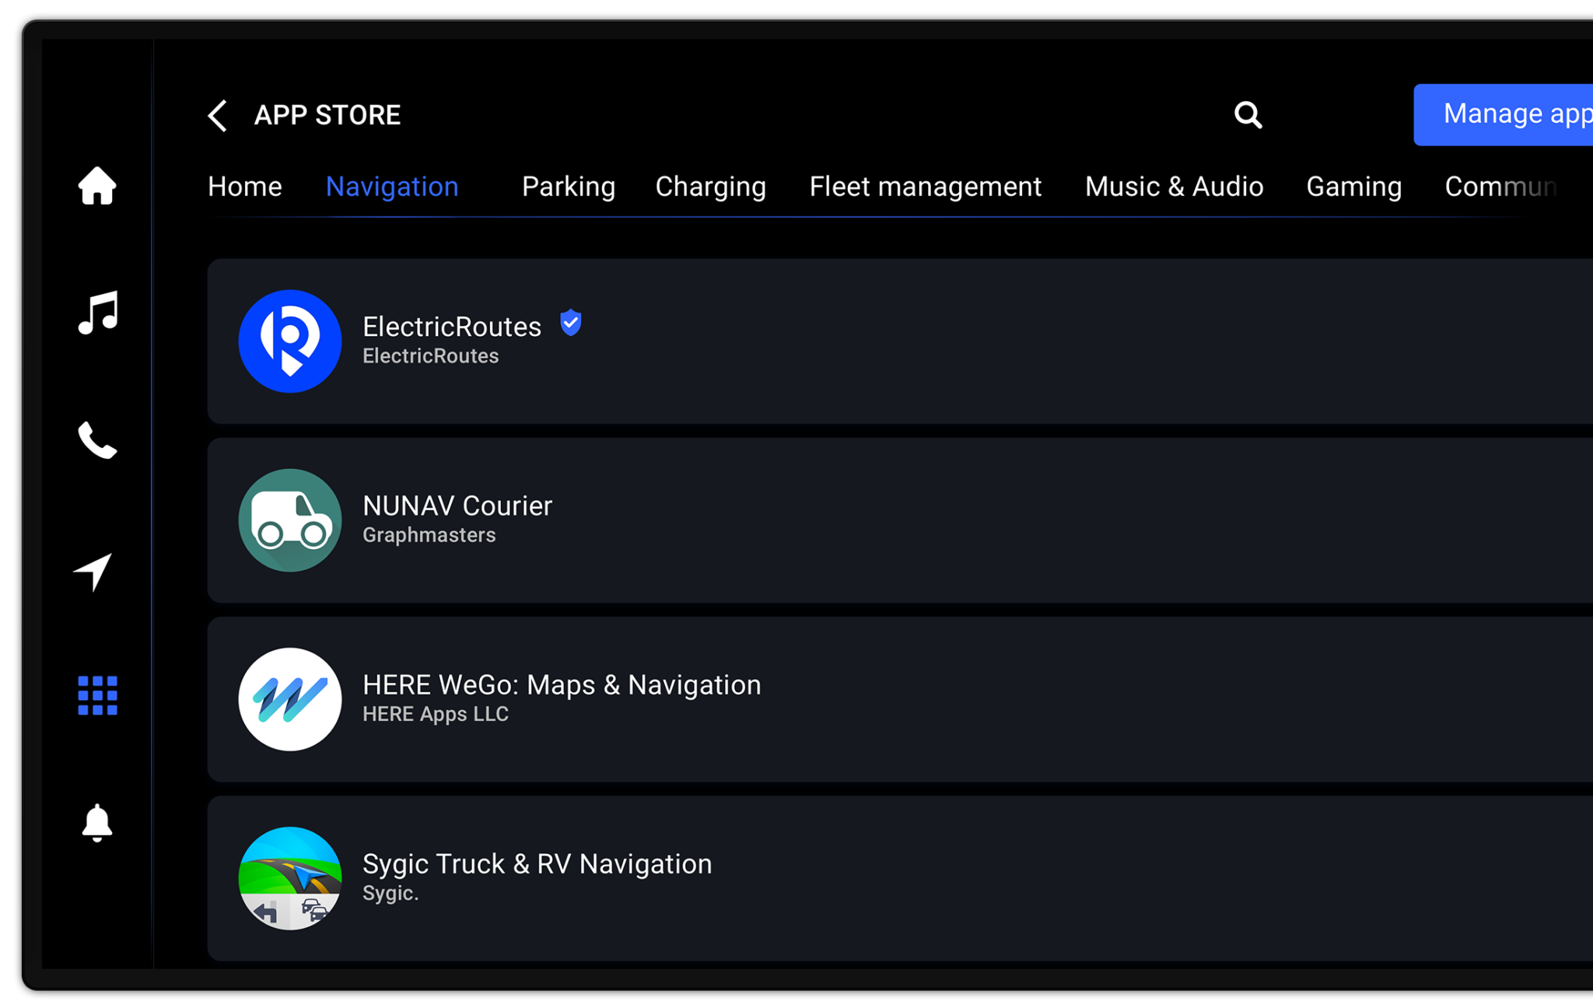Image resolution: width=1593 pixels, height=1008 pixels.
Task: Open the Home icon in the sidebar
Action: tap(97, 186)
